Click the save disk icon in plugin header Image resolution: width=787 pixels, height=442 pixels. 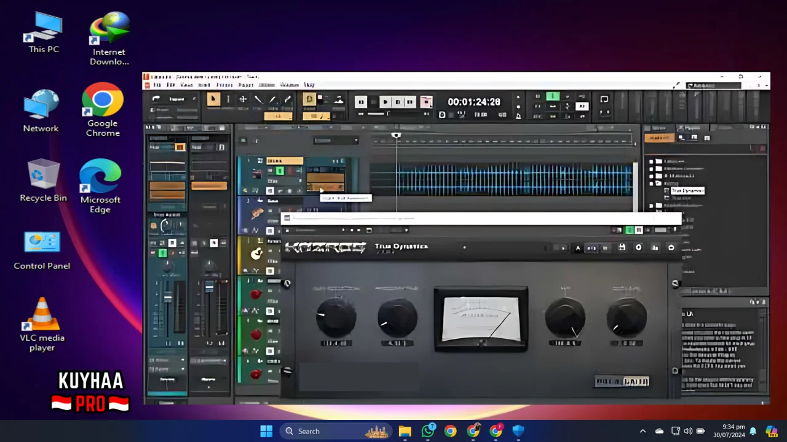point(622,247)
